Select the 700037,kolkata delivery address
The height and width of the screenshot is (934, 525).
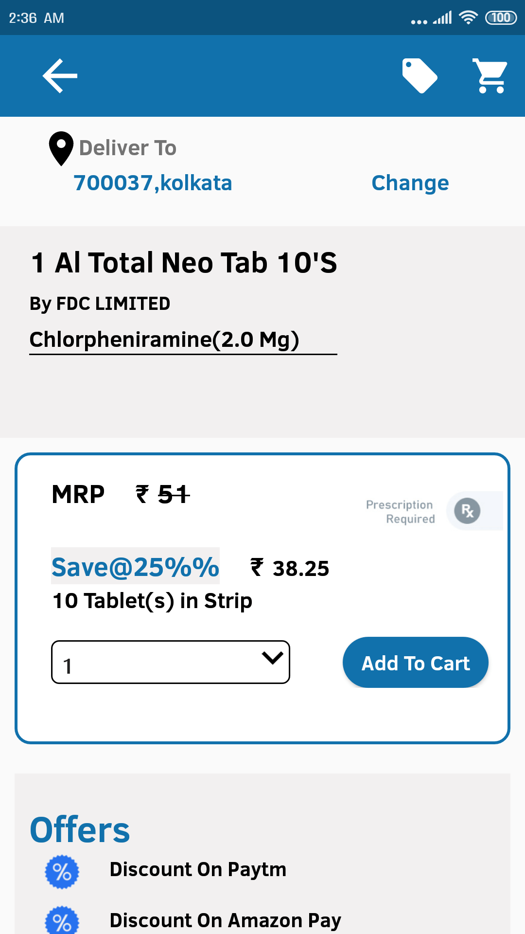click(153, 183)
